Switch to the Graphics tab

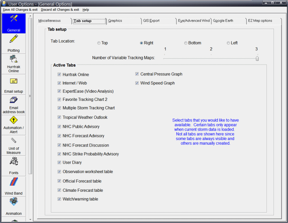point(115,21)
